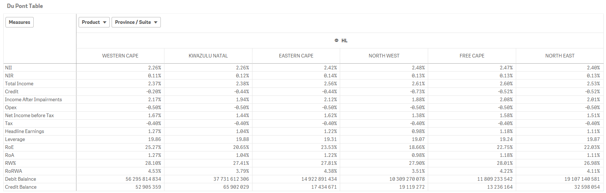The height and width of the screenshot is (193, 606).
Task: Select the WESTERN CAPE column header
Action: [120, 56]
